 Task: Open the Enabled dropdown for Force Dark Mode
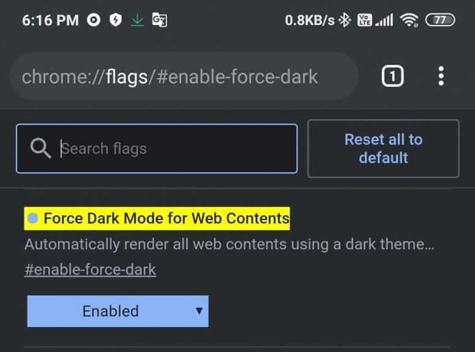tap(118, 311)
